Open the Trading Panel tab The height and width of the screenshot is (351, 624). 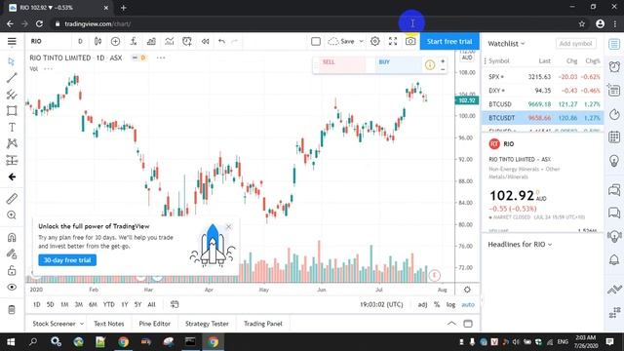tap(263, 324)
